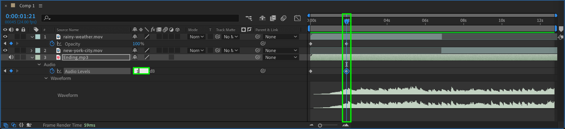The height and width of the screenshot is (129, 565).
Task: Toggle Layer Switches pane icon at bottom
Action: click(6, 125)
